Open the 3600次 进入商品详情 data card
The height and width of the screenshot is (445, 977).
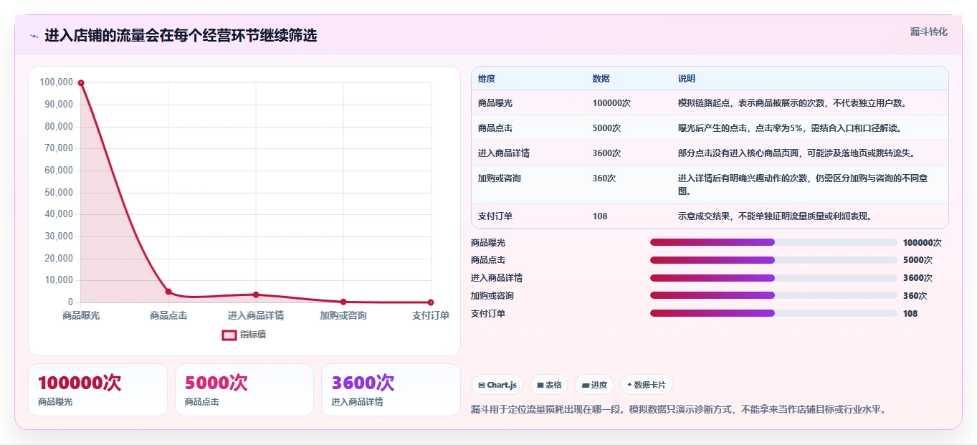pos(391,390)
